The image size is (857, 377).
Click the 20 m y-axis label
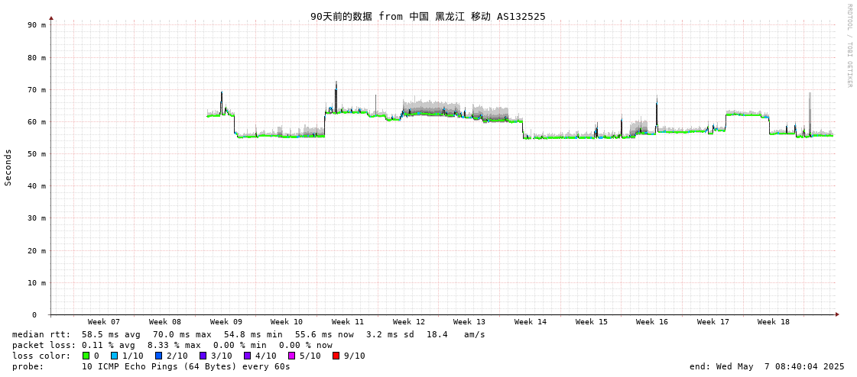click(36, 250)
